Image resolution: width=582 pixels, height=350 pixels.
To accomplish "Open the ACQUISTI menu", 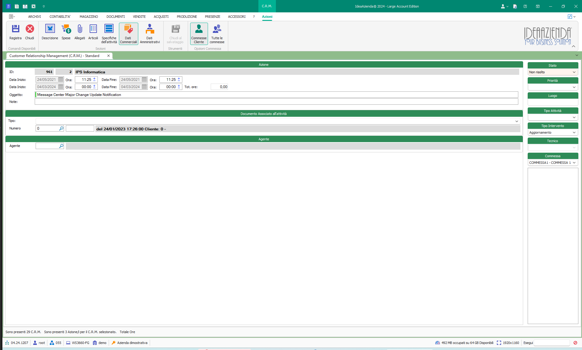I will (161, 17).
